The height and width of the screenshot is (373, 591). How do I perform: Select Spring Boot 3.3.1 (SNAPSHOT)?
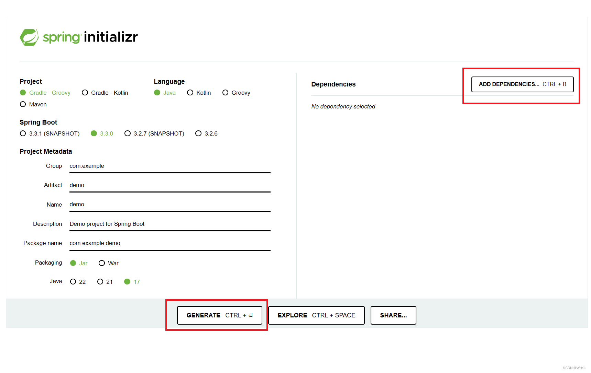click(50, 133)
